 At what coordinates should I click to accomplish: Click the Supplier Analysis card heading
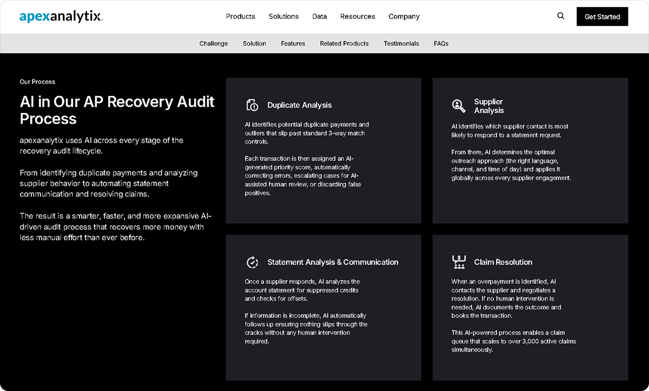489,106
